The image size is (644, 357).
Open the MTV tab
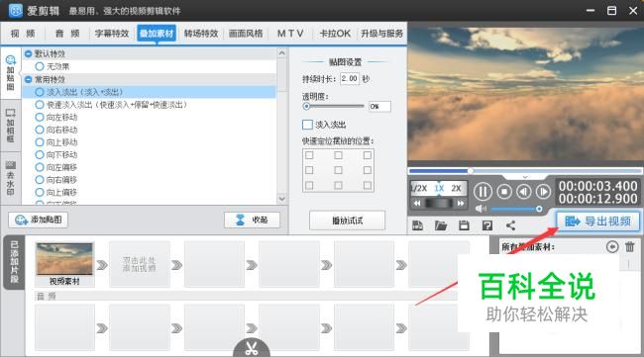click(290, 34)
